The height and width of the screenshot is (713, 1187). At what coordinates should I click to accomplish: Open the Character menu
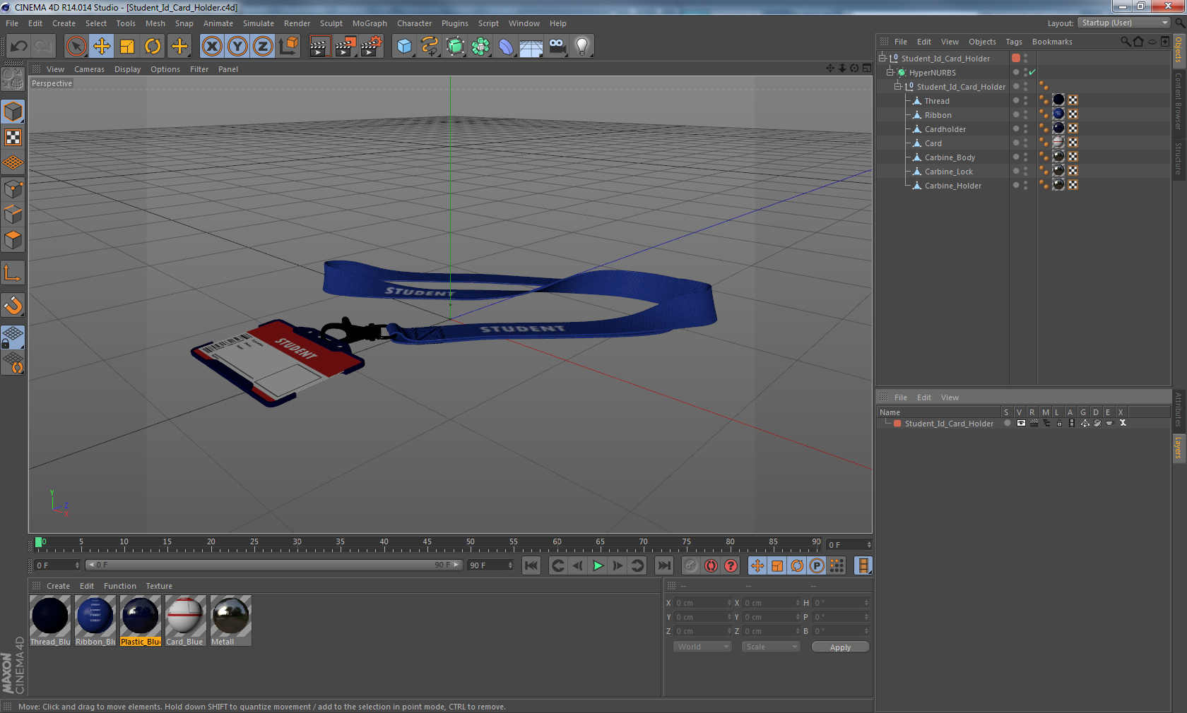414,23
